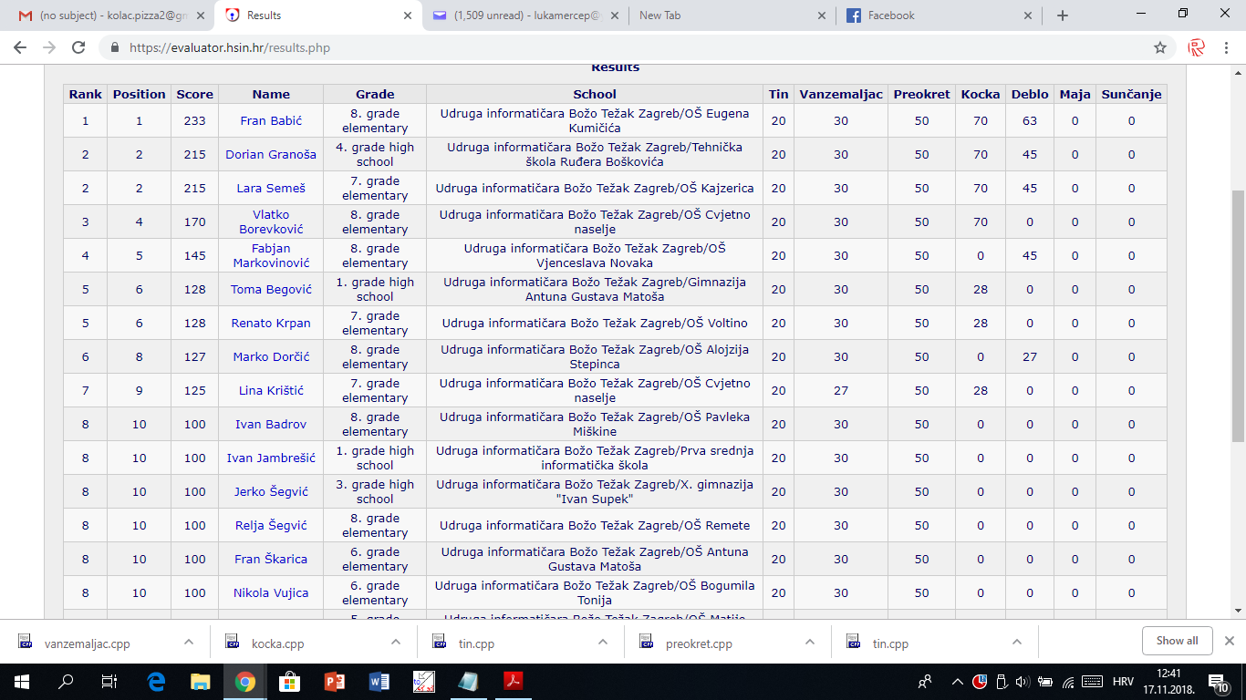The height and width of the screenshot is (700, 1246).
Task: Click the Lara Semeš name link
Action: (x=271, y=189)
